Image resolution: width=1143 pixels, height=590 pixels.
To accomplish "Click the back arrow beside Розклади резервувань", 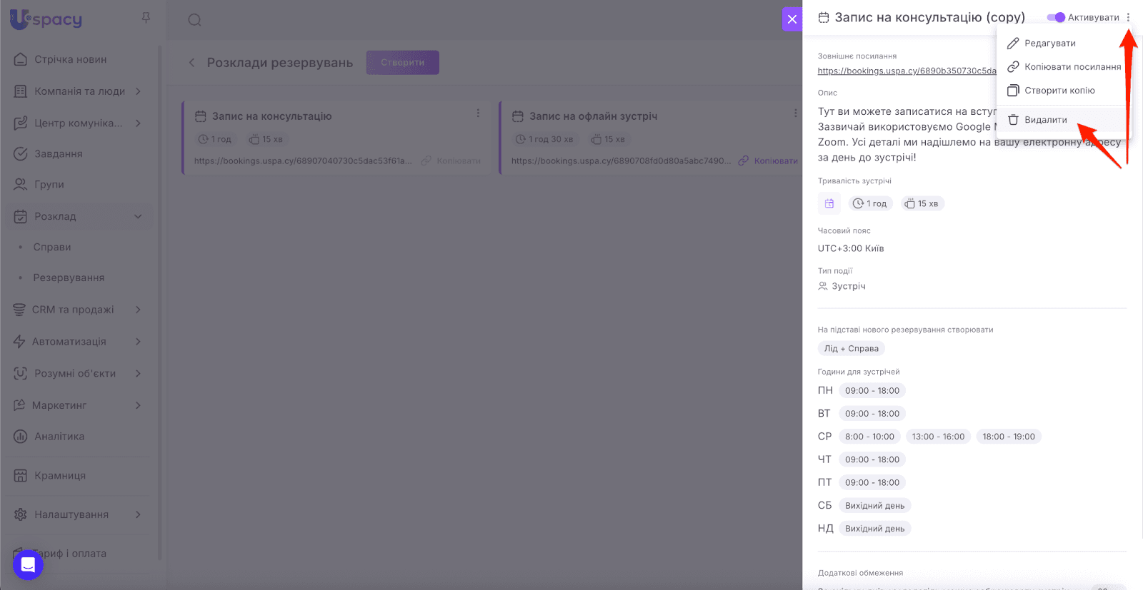I will coord(191,63).
